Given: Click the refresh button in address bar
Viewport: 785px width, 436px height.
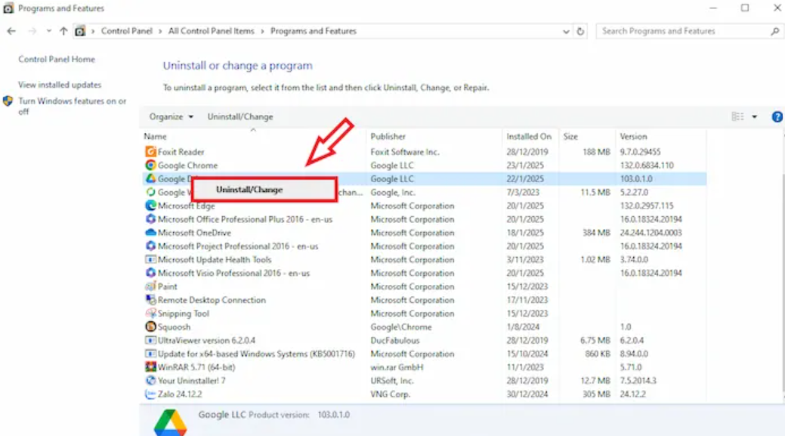Looking at the screenshot, I should [580, 31].
